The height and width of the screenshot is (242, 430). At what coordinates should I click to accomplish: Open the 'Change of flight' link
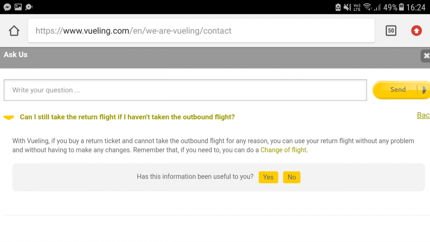tap(283, 150)
